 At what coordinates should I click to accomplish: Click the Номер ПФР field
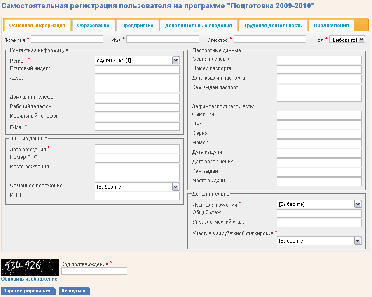coord(137,158)
